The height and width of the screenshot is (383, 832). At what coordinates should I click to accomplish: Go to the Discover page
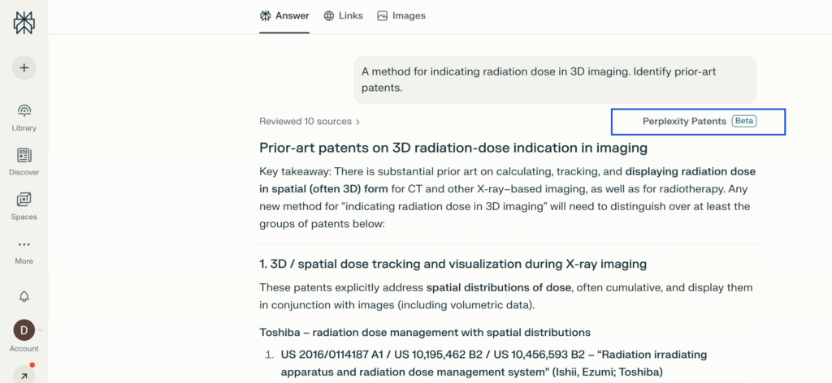click(24, 161)
